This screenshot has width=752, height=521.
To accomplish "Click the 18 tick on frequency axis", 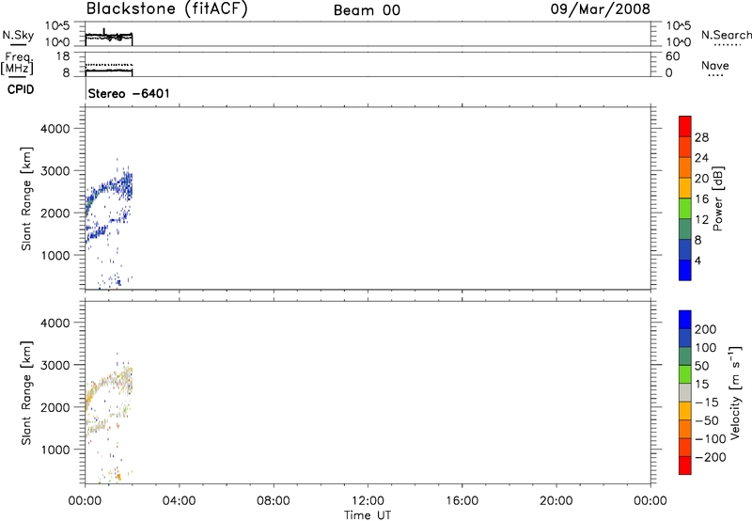I will (63, 56).
